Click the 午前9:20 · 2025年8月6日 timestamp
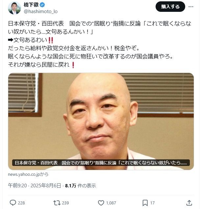 35,186
